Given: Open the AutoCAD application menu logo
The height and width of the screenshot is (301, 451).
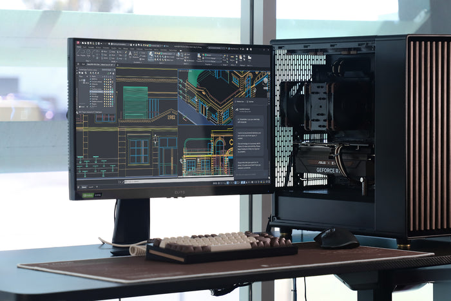Looking at the screenshot, I should point(78,43).
